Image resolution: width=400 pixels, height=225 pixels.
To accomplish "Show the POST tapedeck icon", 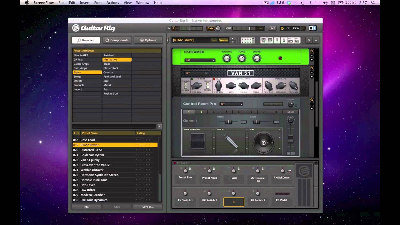I will tap(270, 40).
